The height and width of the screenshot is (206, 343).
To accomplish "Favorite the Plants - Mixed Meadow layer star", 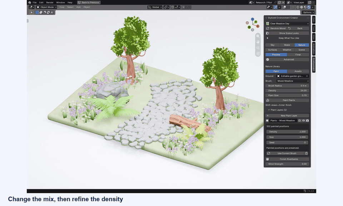I will point(300,121).
